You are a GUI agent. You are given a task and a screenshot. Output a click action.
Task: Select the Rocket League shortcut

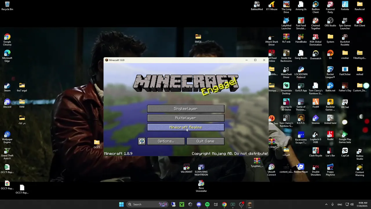[x=330, y=73]
